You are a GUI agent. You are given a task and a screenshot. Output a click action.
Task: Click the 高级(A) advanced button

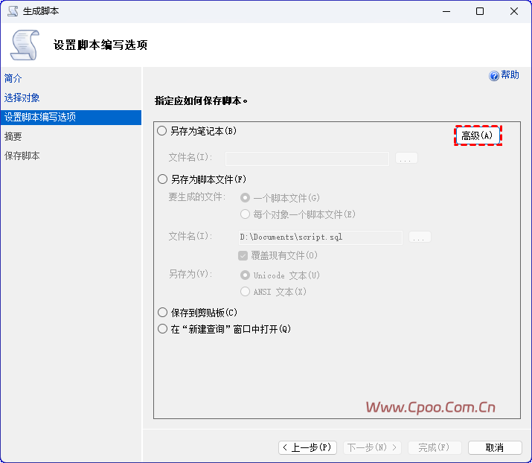click(x=478, y=135)
